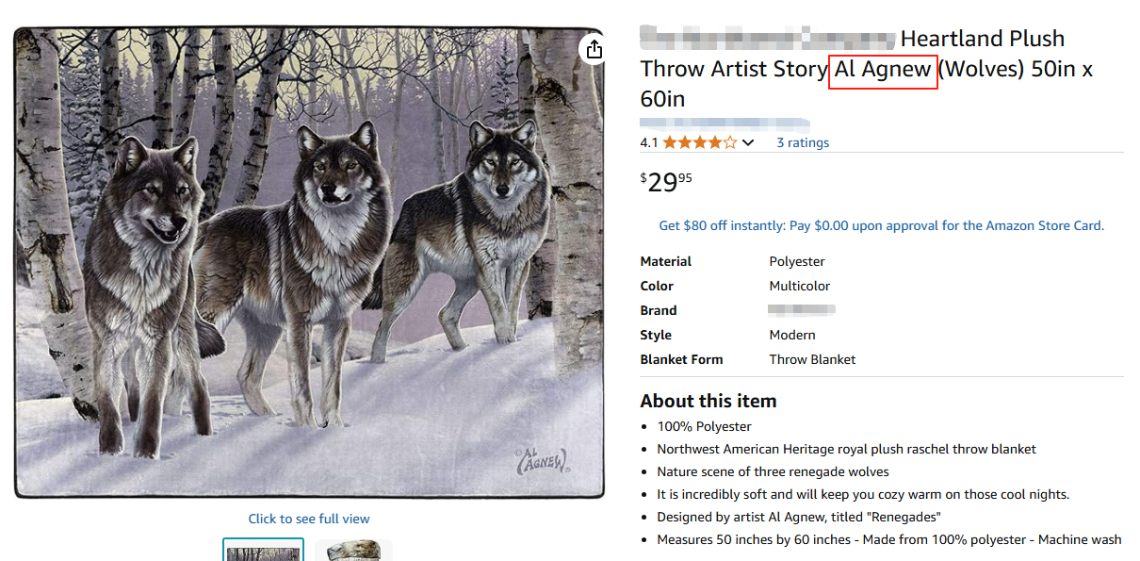
Task: Click the 'About this item' heading
Action: tap(708, 401)
